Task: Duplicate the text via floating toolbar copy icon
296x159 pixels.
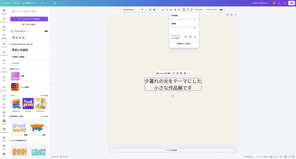Action: tap(181, 73)
